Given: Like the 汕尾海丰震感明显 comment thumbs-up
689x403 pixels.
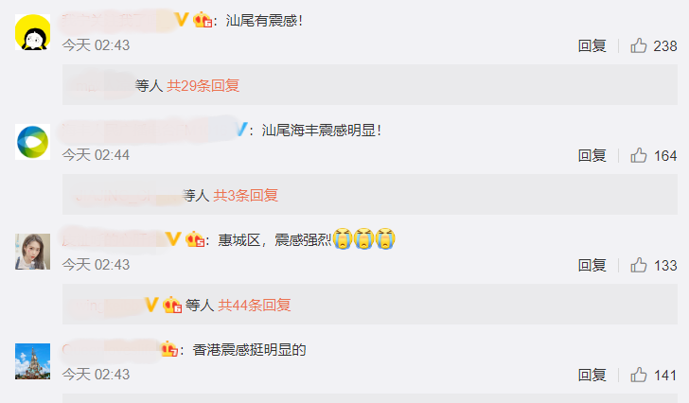Looking at the screenshot, I should 639,155.
